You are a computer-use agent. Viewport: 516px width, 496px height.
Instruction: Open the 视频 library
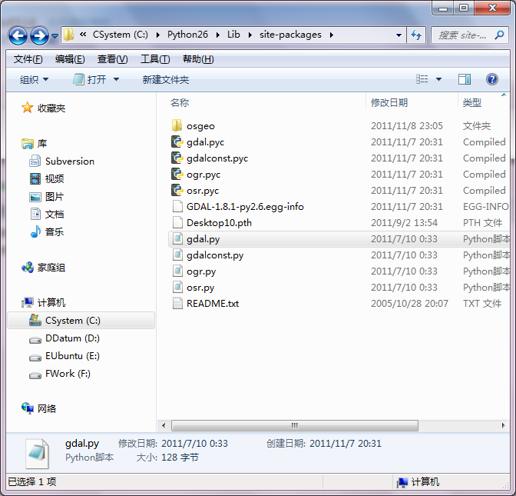[55, 178]
